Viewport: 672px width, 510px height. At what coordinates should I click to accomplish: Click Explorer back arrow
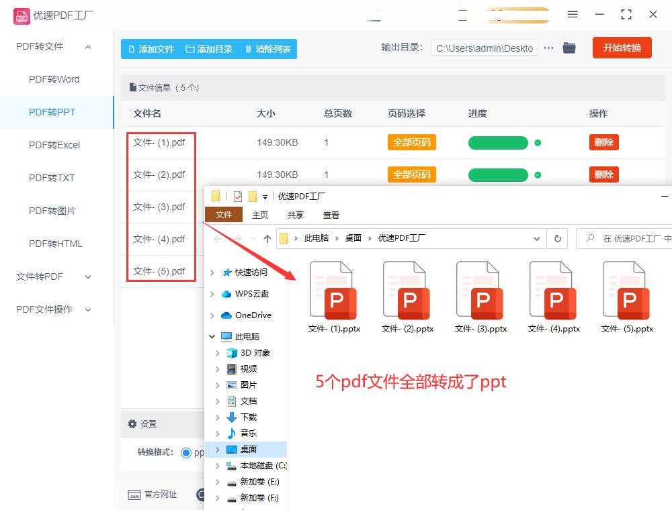point(218,239)
